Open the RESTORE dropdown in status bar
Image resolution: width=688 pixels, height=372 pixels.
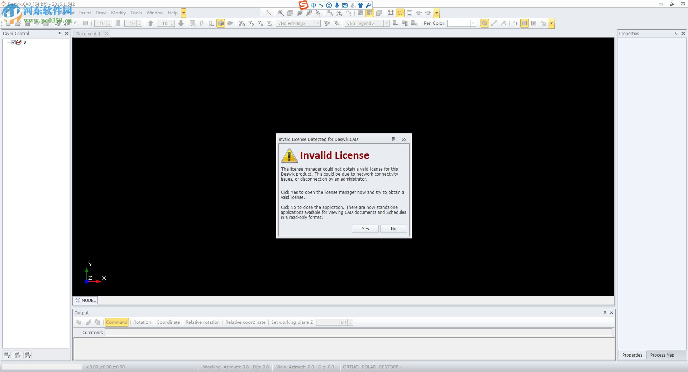click(x=390, y=367)
